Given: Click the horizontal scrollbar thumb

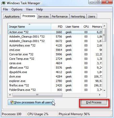Looking at the screenshot, I should [37, 95].
